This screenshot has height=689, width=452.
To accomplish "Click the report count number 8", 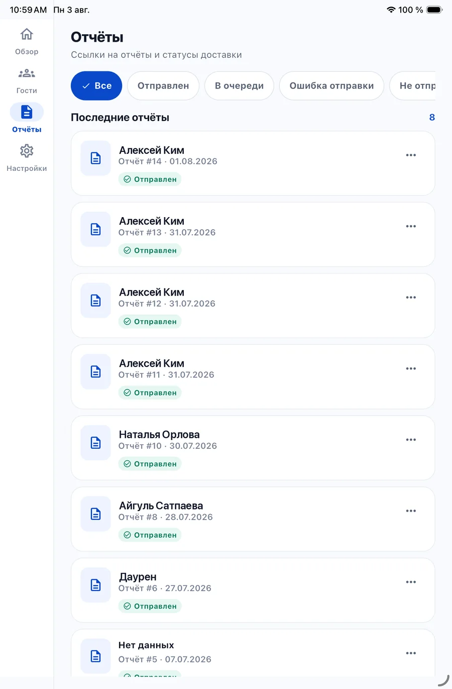I will [432, 117].
